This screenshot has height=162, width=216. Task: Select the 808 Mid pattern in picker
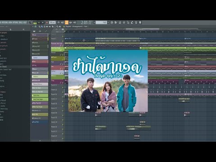tap(40, 114)
